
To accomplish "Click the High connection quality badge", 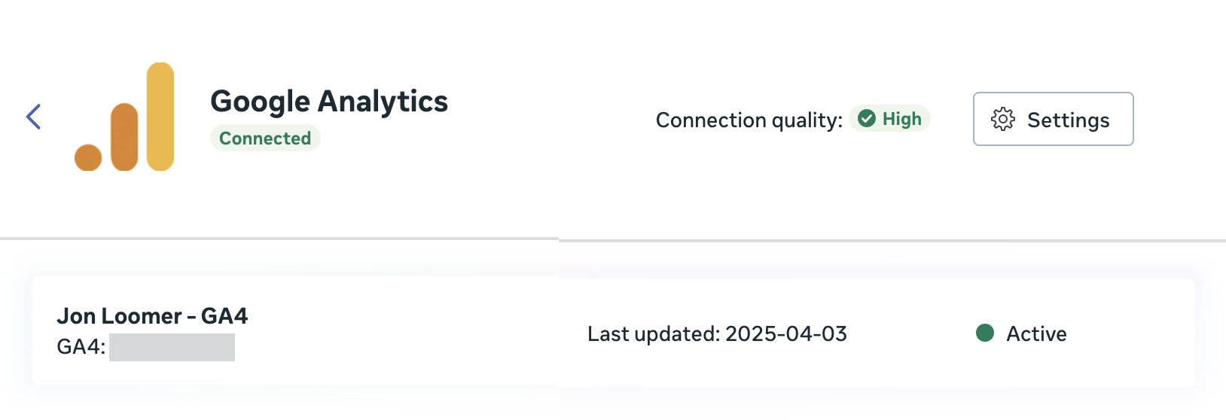I will [x=890, y=119].
